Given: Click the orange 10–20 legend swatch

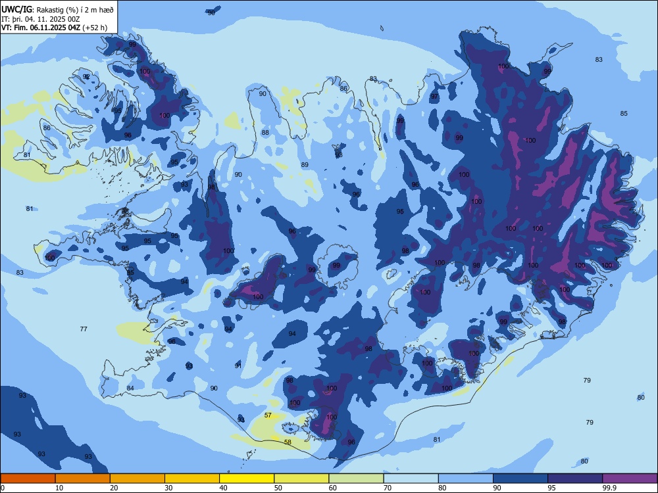Looking at the screenshot, I should coord(83,479).
